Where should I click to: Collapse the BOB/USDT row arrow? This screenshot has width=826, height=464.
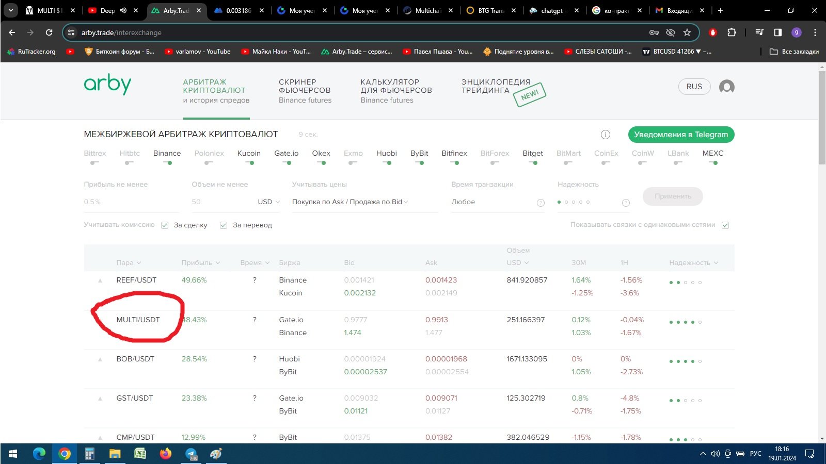coord(100,359)
